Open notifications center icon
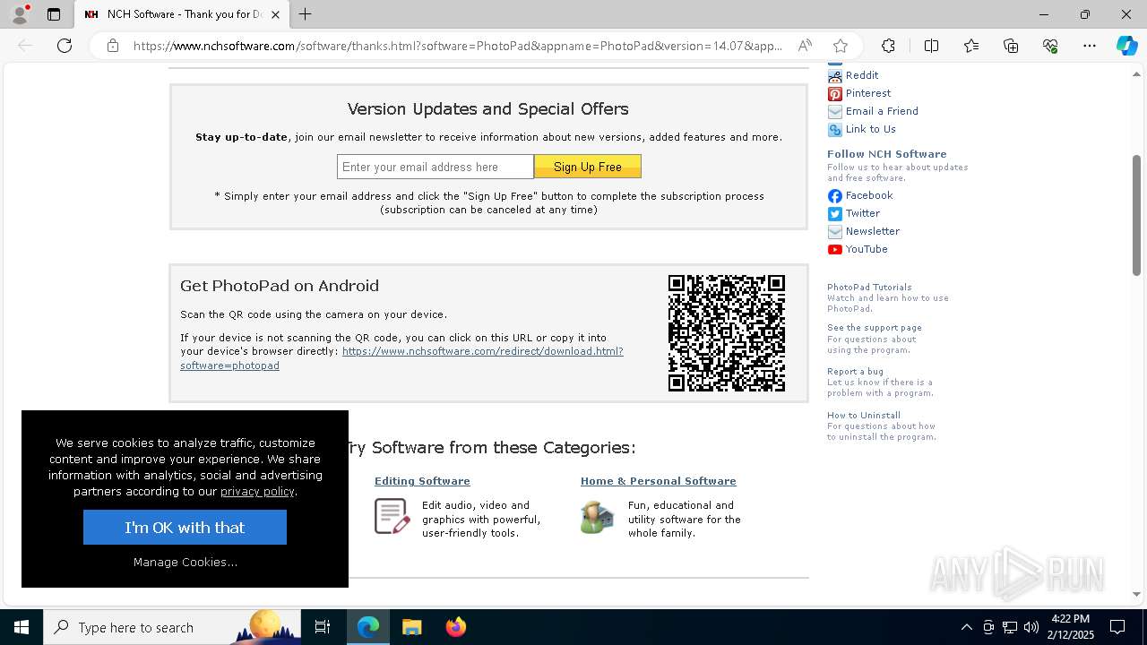 coord(1117,627)
